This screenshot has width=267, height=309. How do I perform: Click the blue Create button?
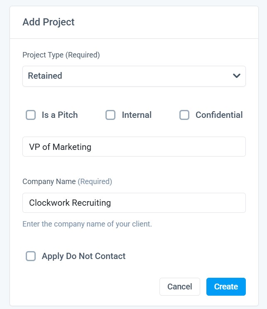click(226, 287)
